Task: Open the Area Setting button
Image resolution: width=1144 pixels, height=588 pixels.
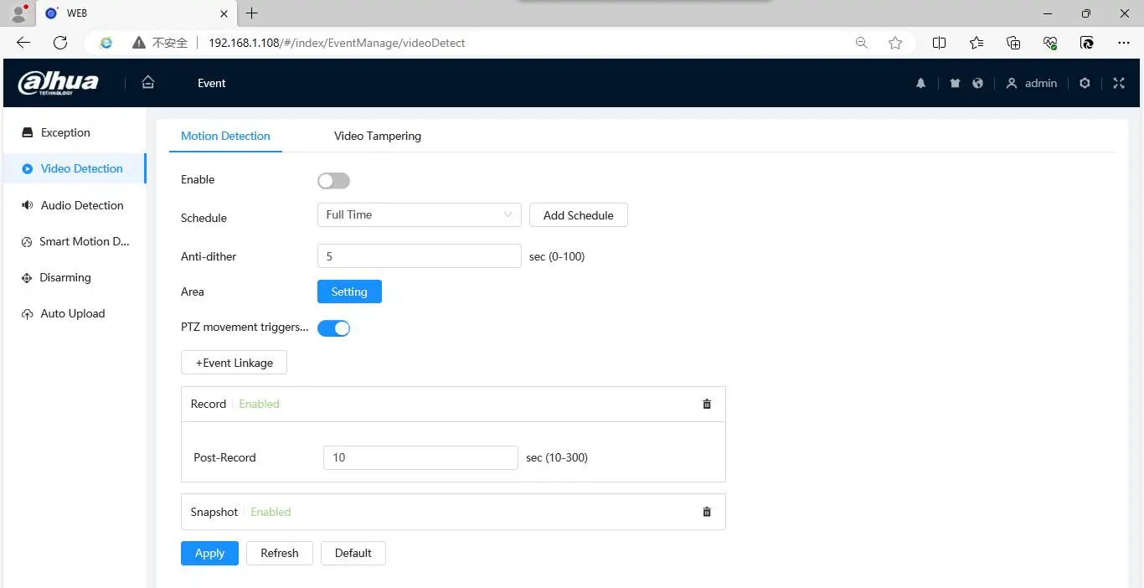Action: pos(349,291)
